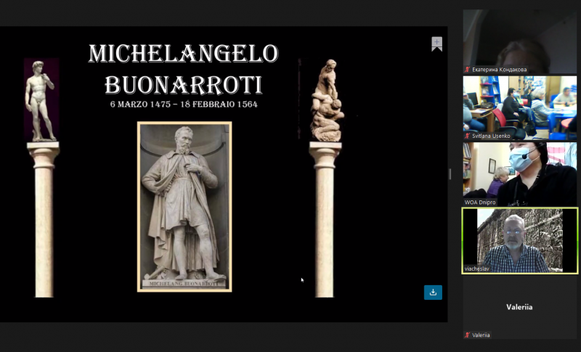Click the Michelangelo Buonarroti slide title
The image size is (581, 352).
pyautogui.click(x=183, y=69)
